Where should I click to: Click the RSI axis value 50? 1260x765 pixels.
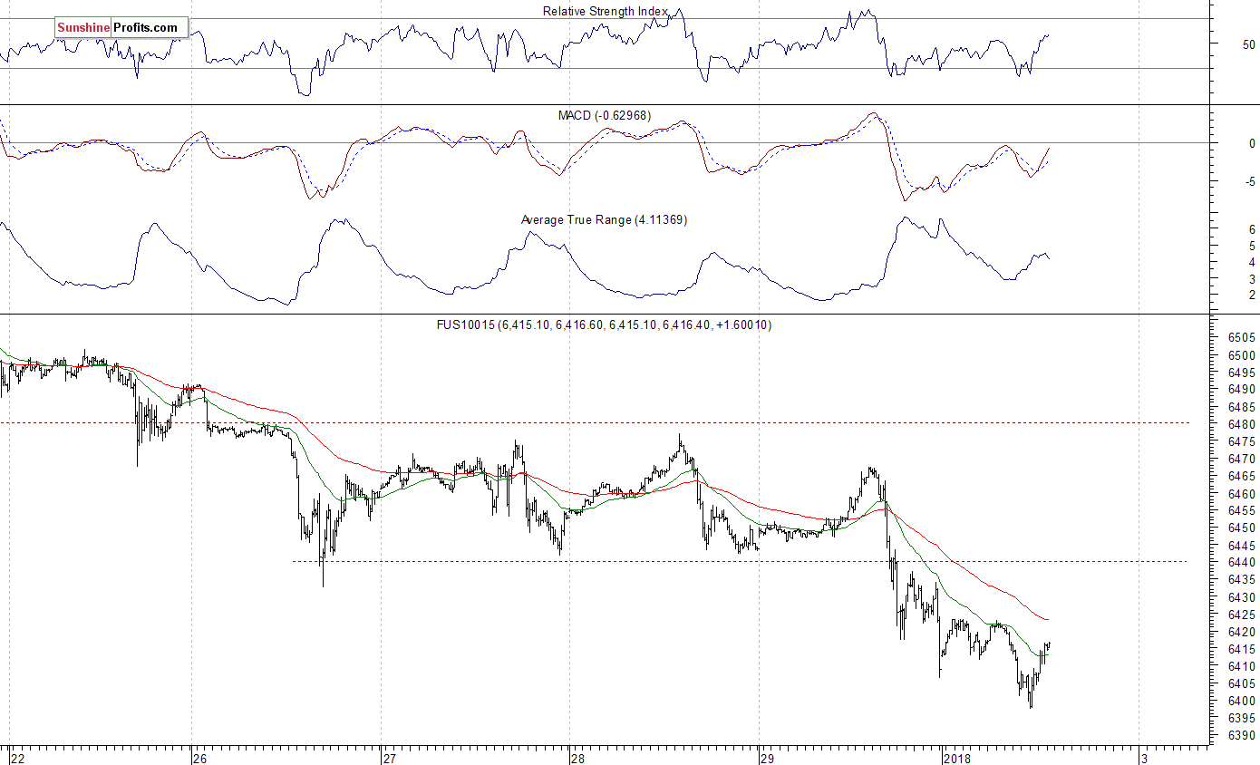1249,44
